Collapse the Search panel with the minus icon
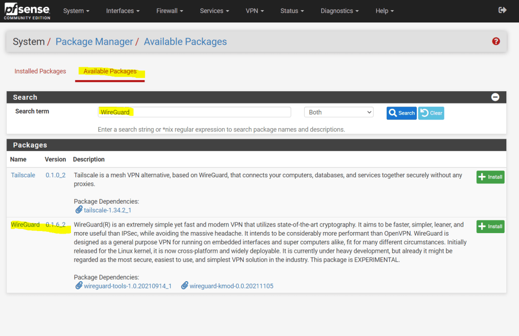Image resolution: width=519 pixels, height=336 pixels. click(x=495, y=97)
